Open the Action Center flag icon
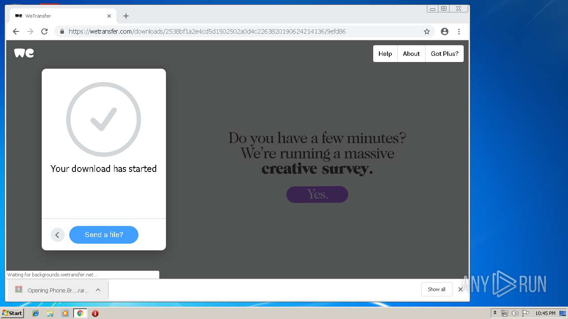This screenshot has height=319, width=568. (525, 313)
